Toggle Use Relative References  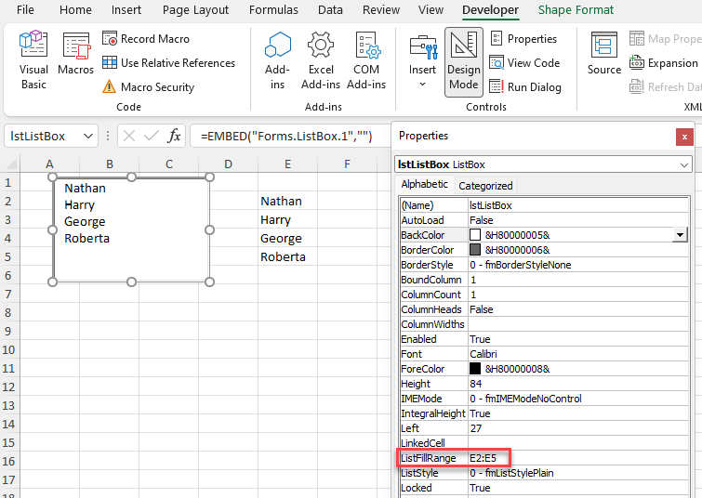(168, 63)
